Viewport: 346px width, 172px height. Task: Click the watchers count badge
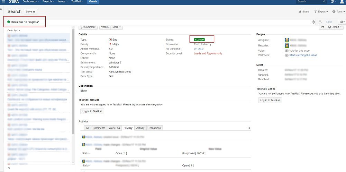[286, 55]
